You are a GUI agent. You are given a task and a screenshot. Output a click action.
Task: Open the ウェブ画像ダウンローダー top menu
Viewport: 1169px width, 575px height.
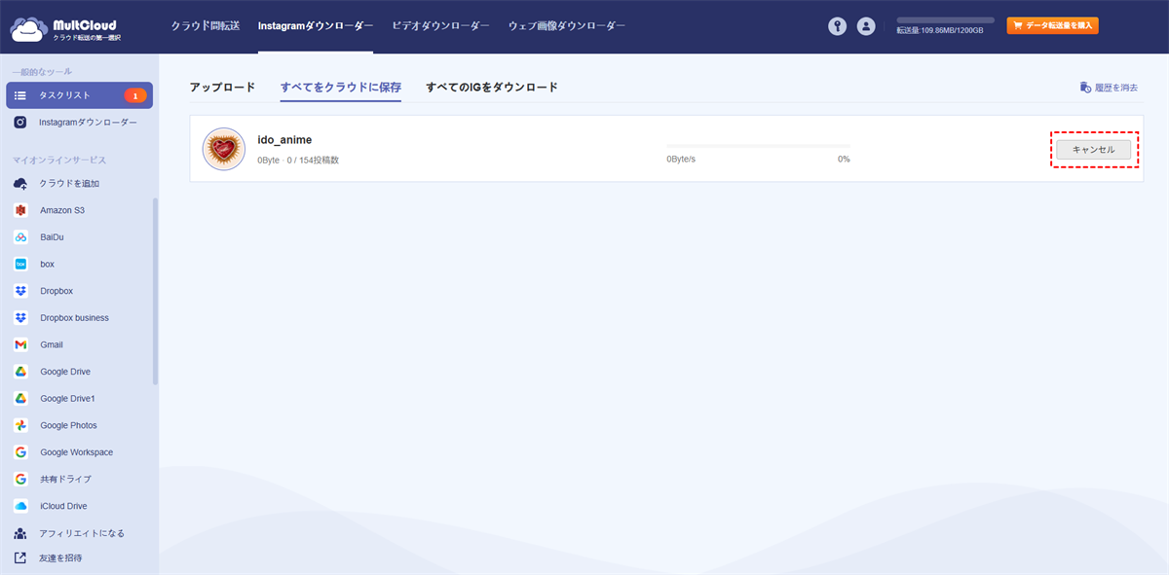[567, 26]
